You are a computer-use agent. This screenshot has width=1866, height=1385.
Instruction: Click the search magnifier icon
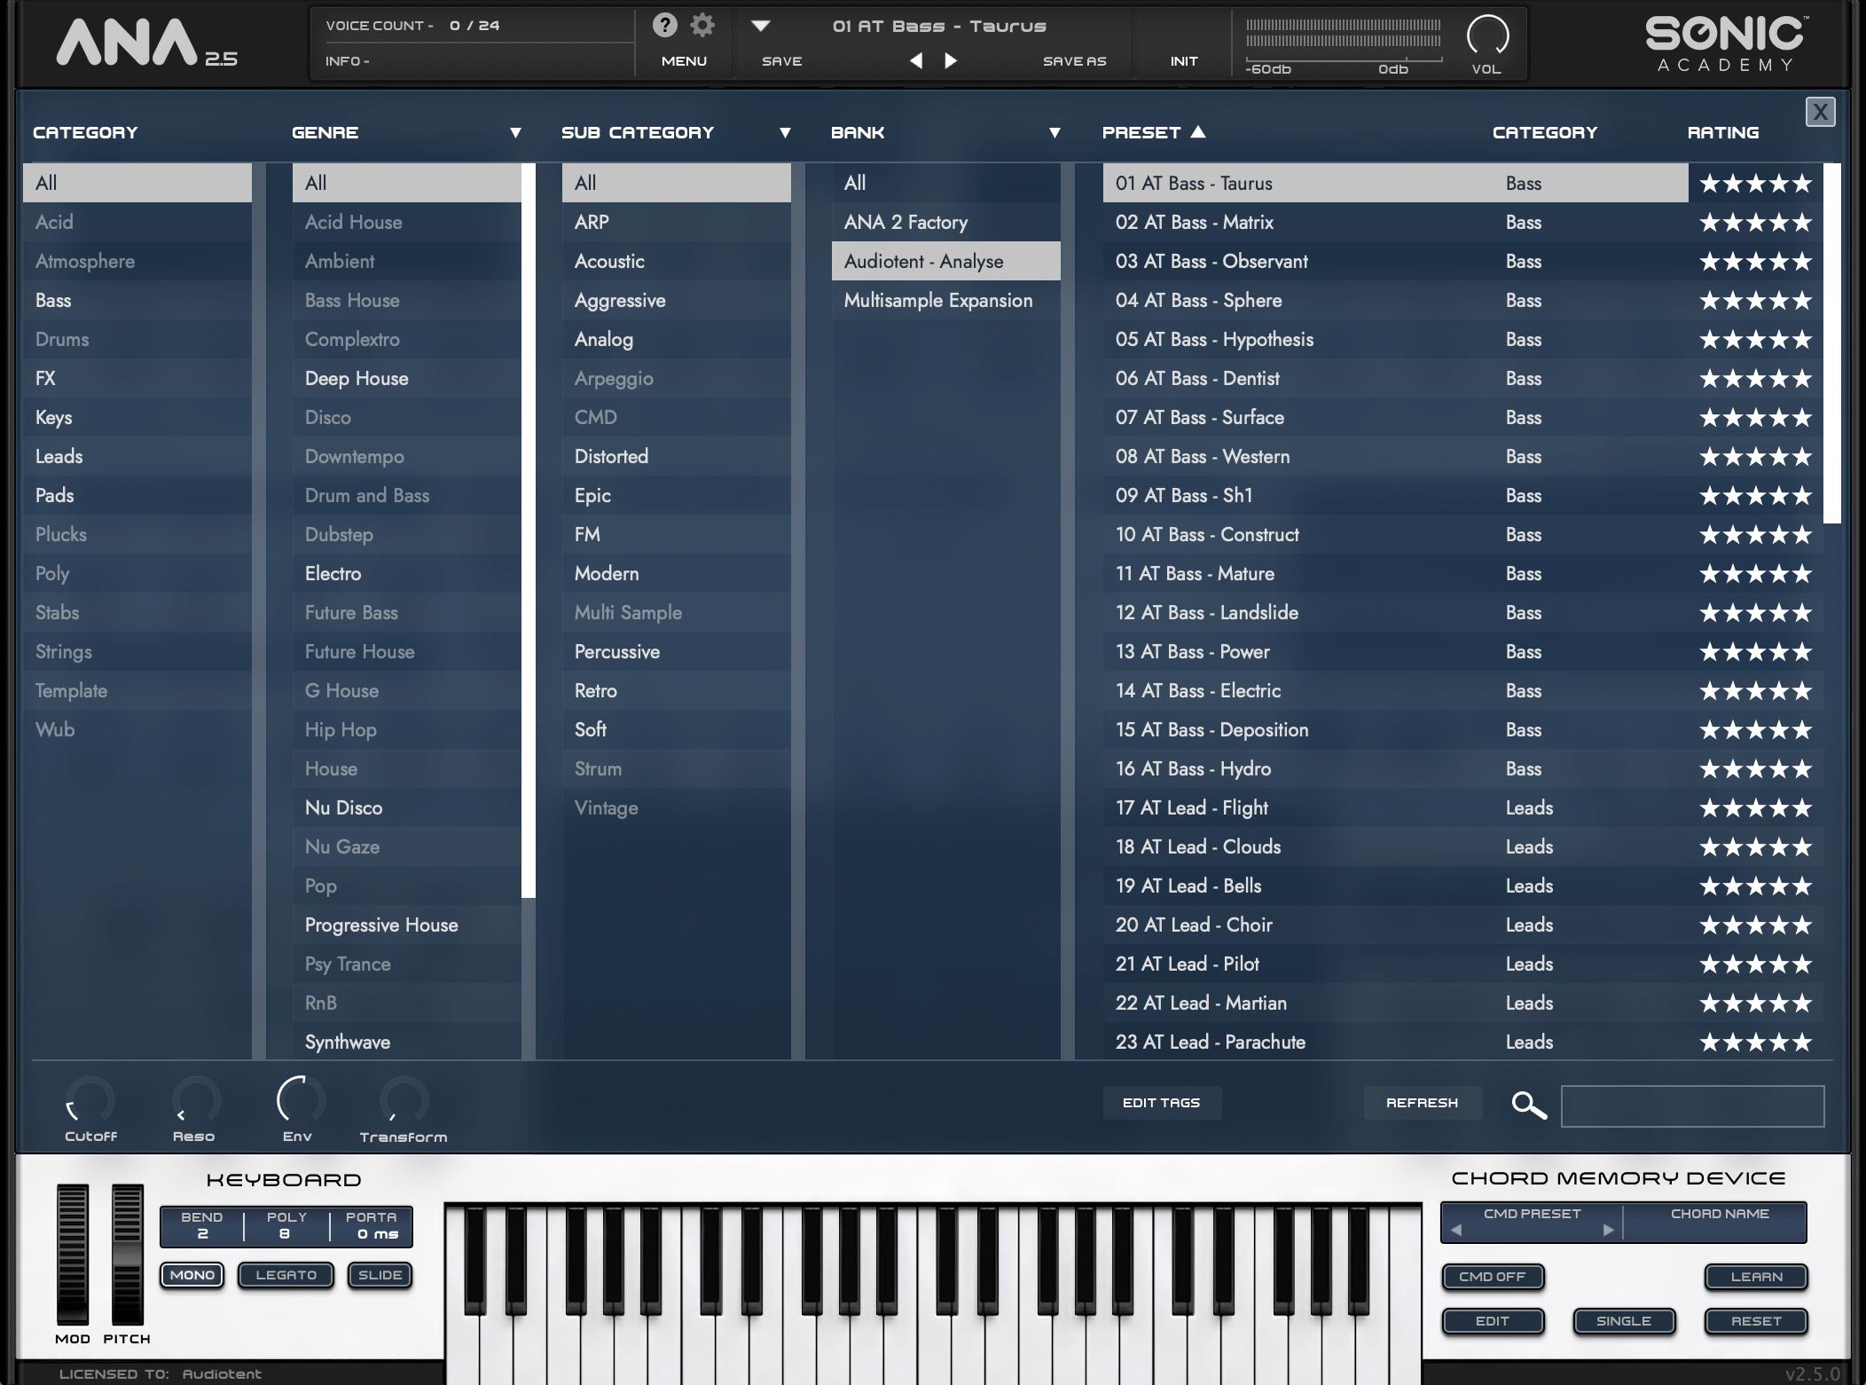pos(1528,1105)
